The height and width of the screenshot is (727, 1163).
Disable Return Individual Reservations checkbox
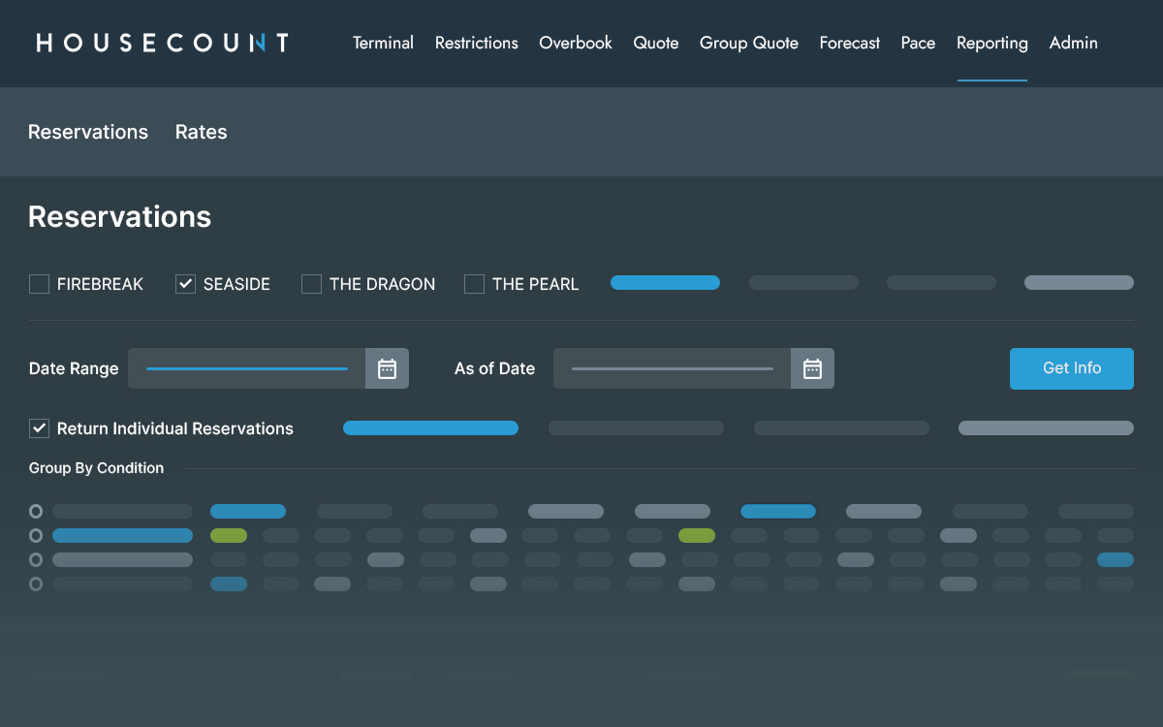[39, 428]
